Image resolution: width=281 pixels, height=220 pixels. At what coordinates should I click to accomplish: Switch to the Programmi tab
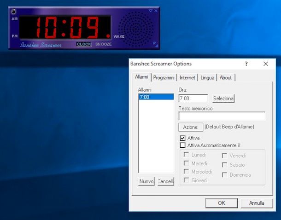[164, 78]
